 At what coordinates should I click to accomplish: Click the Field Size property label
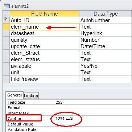16,102
